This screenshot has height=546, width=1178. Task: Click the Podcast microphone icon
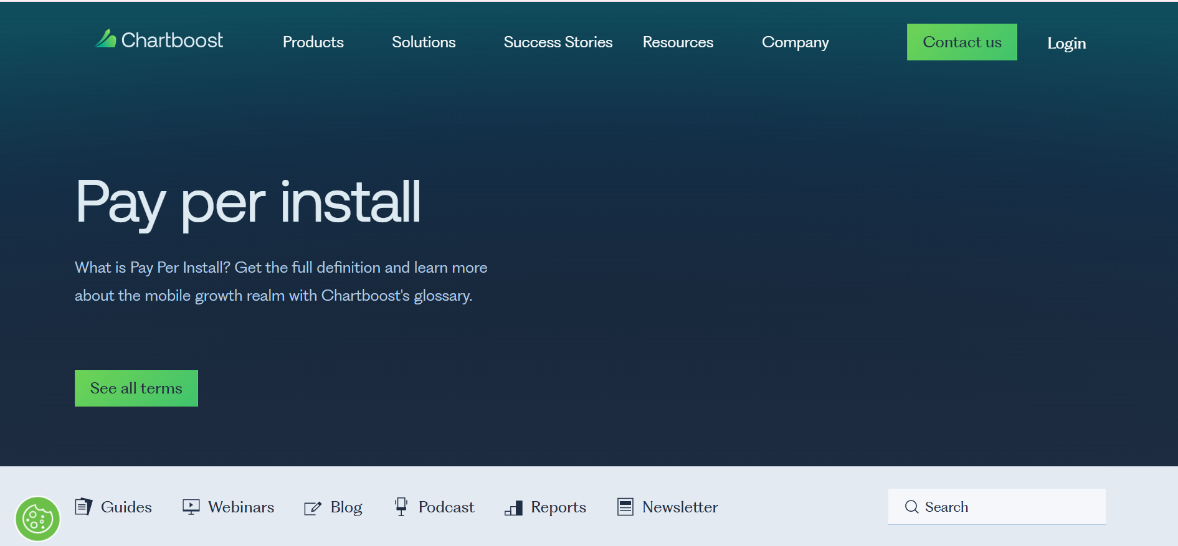click(x=401, y=507)
